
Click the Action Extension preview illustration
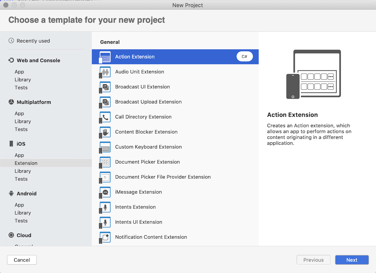314,74
